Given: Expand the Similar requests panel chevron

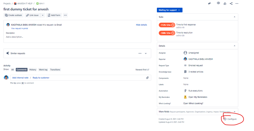Looking at the screenshot, I should point(146,53).
